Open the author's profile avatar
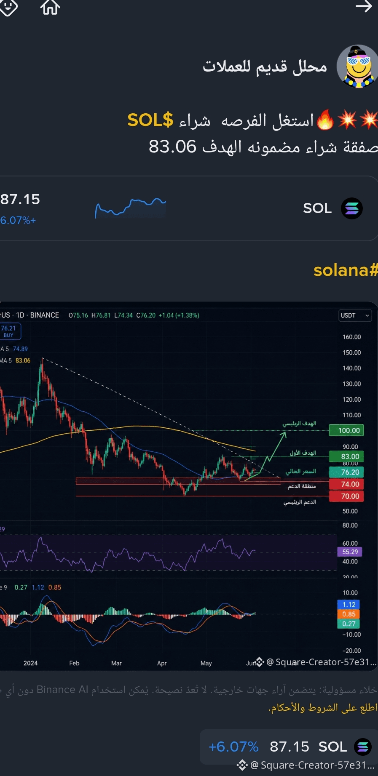 357,67
